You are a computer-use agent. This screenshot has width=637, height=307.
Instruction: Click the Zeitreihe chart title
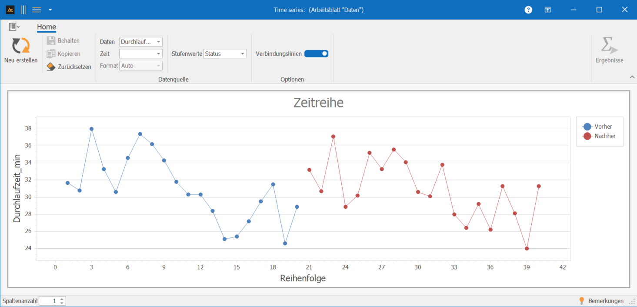tap(318, 103)
